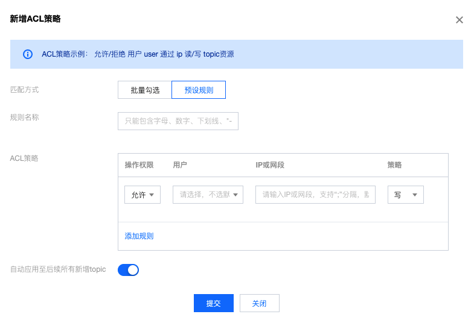This screenshot has width=474, height=323.
Task: Click the 提交 button
Action: 214,303
